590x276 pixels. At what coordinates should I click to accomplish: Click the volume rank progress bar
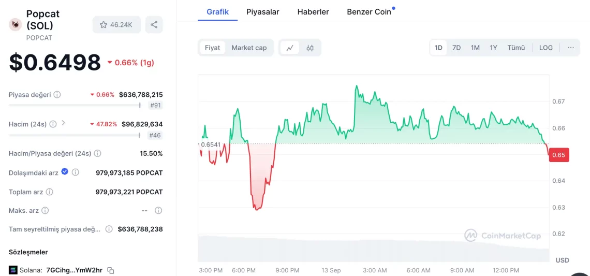point(75,135)
